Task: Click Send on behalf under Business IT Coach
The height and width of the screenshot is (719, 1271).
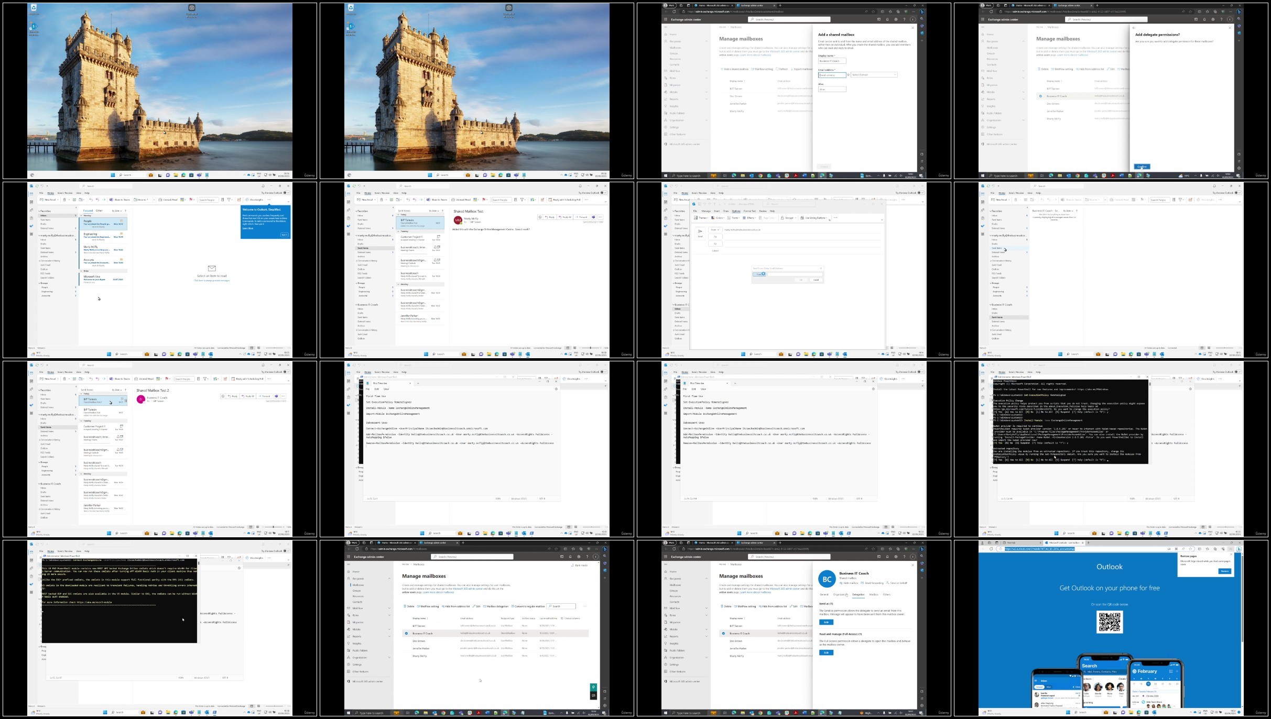Action: pyautogui.click(x=897, y=583)
